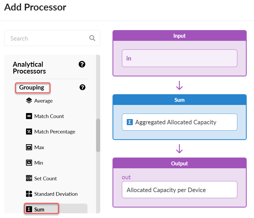Open help for Analytical Processors

pos(82,64)
